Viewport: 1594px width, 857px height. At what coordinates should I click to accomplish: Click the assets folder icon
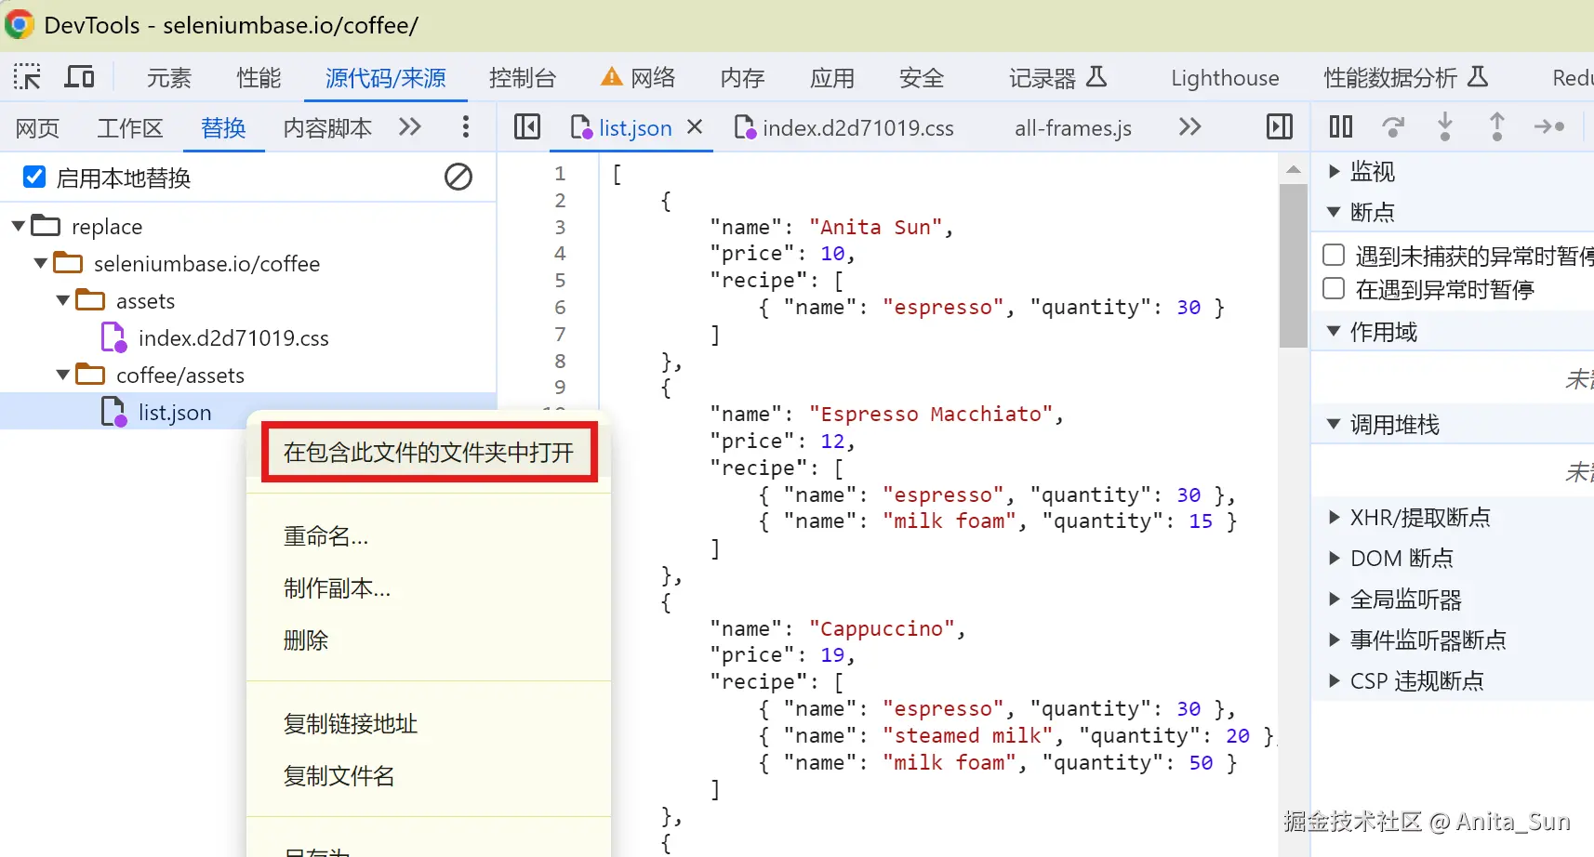[x=90, y=300]
